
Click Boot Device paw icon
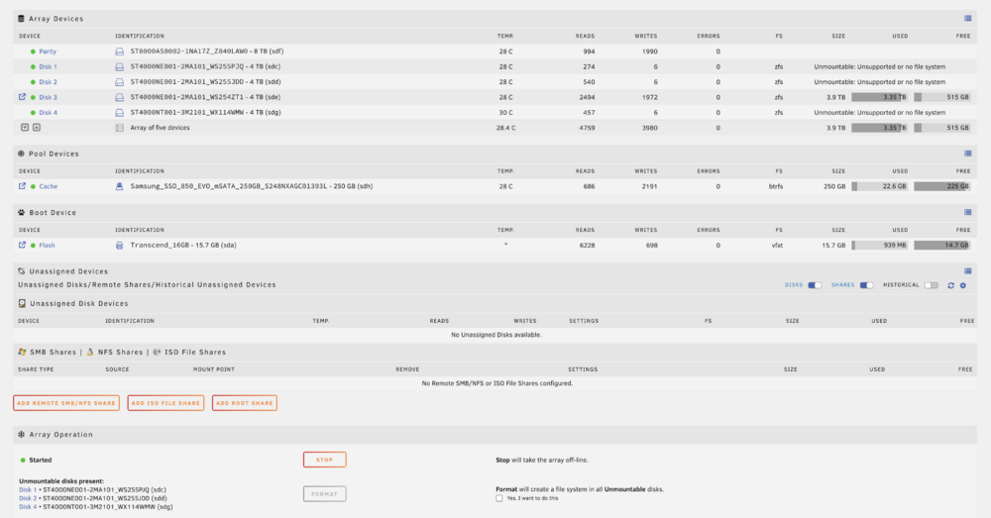[x=21, y=212]
